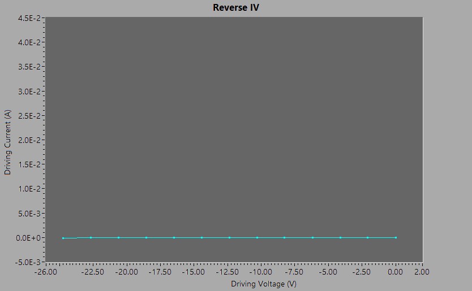472x291 pixels.
Task: Click the Driving Voltage (V) axis label
Action: (263, 284)
